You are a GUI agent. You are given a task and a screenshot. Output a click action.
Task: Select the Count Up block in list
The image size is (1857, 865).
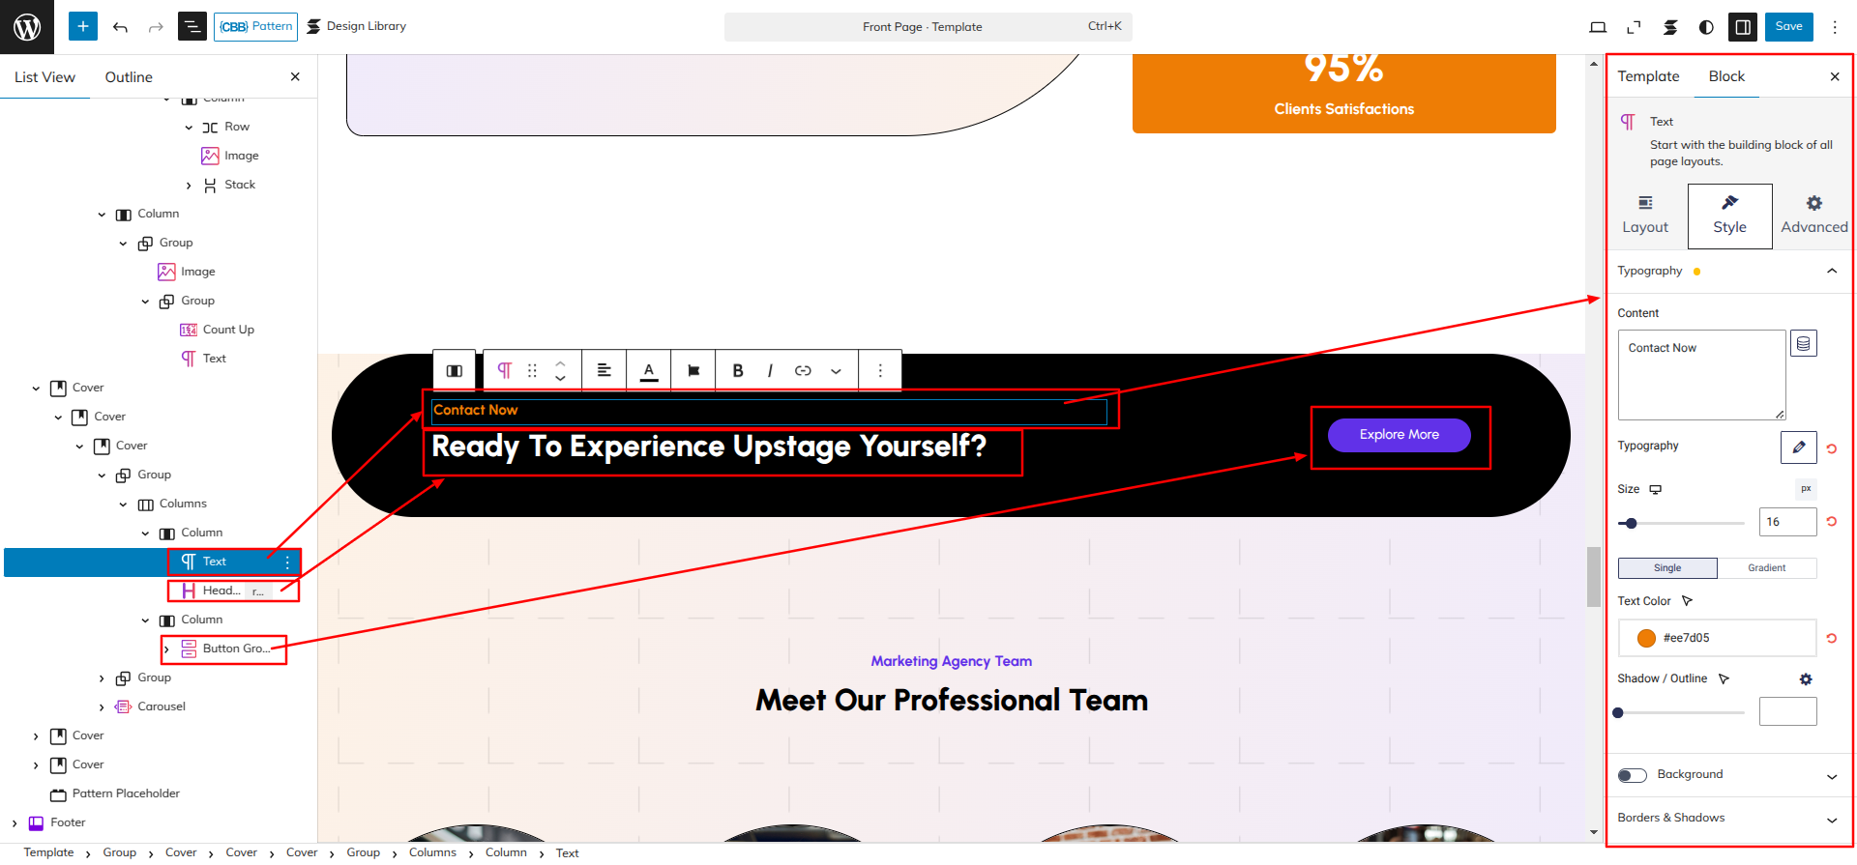click(x=228, y=330)
